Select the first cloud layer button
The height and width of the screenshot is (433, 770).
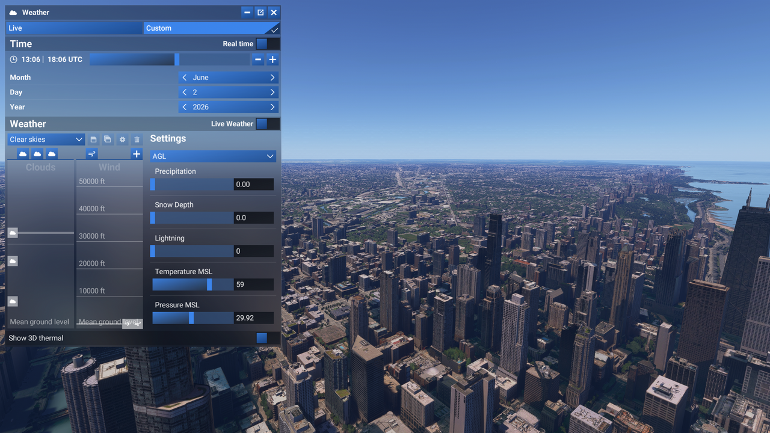click(23, 155)
